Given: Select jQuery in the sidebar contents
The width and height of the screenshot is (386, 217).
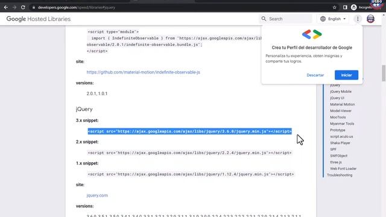Looking at the screenshot, I should coord(335,85).
